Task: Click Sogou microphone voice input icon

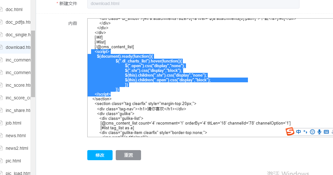Action: [x=319, y=132]
